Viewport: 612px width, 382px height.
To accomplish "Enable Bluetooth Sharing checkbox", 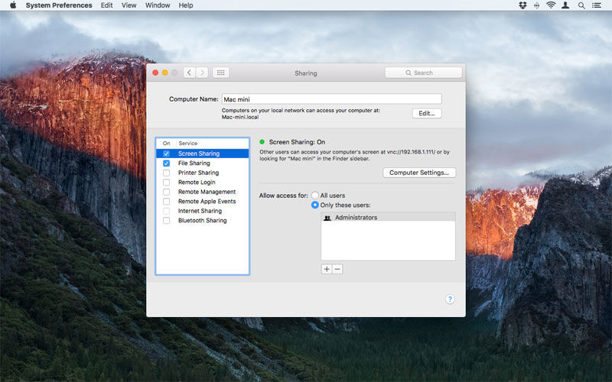I will 166,221.
